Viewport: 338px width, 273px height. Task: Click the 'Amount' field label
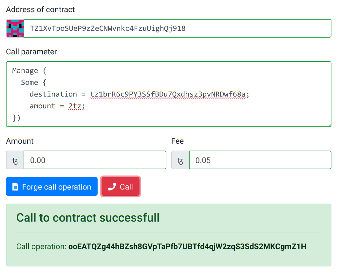click(20, 141)
